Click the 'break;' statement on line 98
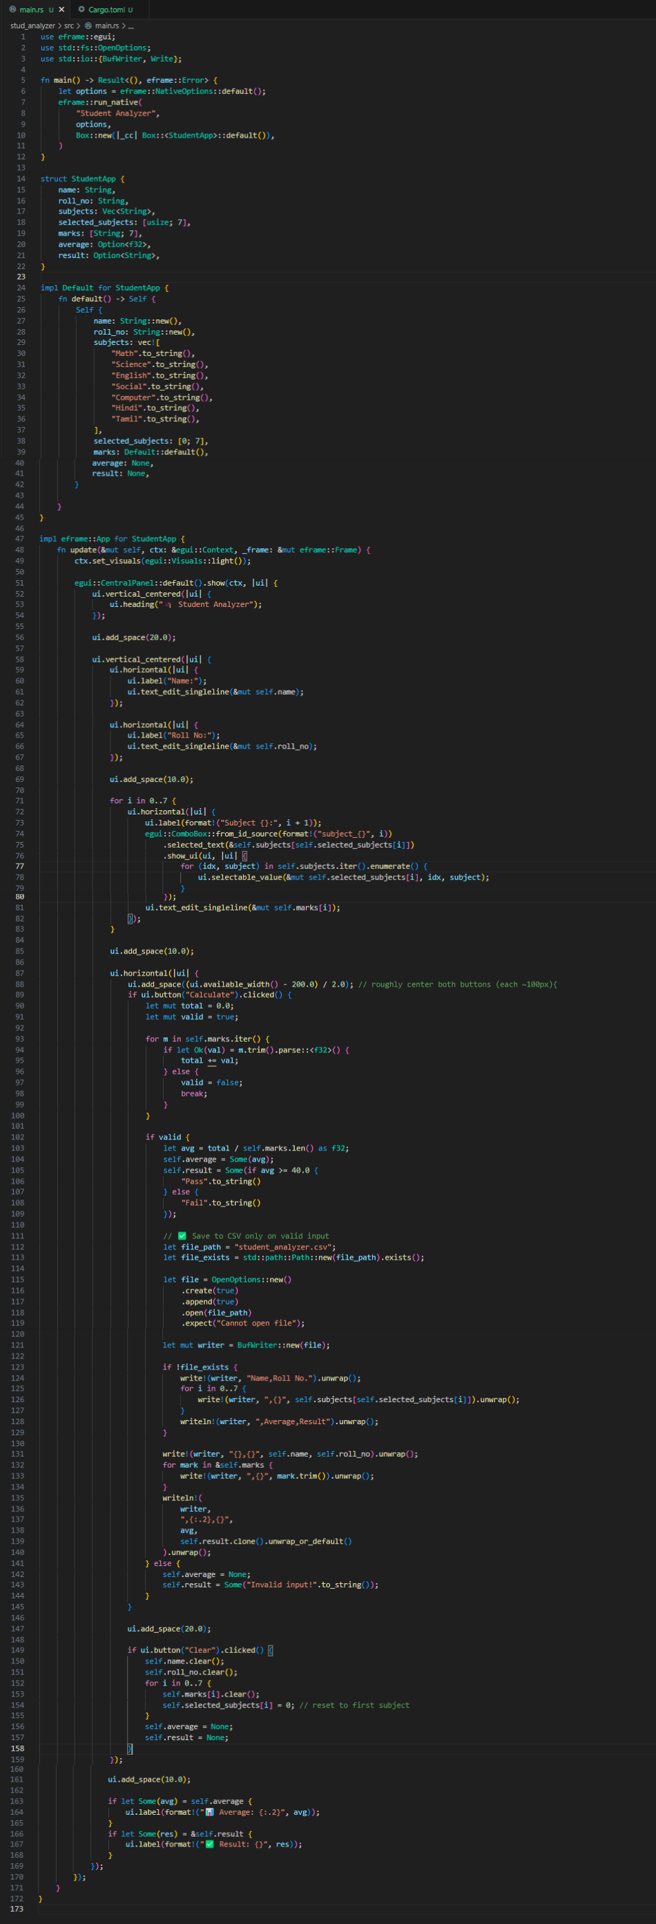Image resolution: width=656 pixels, height=1924 pixels. 194,1094
